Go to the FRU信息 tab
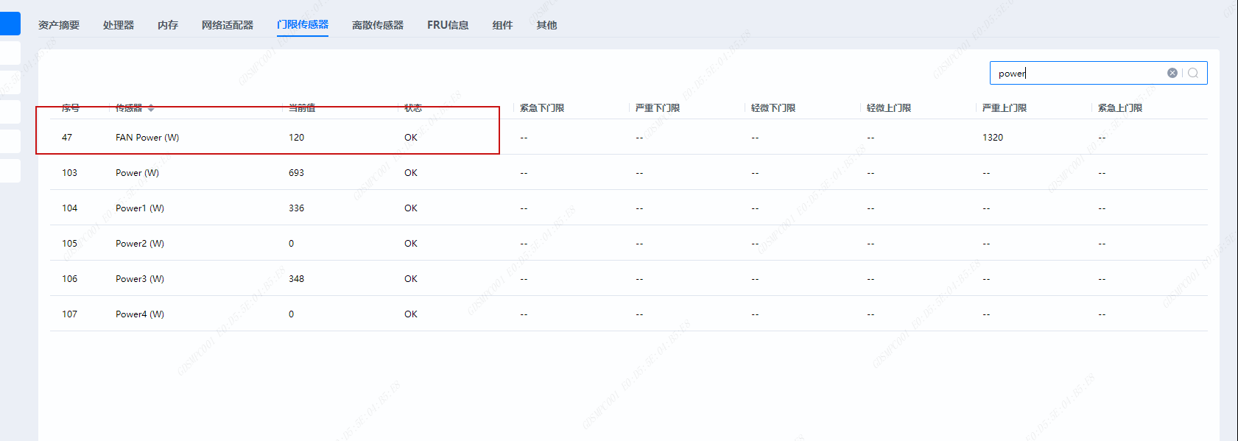Viewport: 1238px width, 441px height. click(x=448, y=25)
